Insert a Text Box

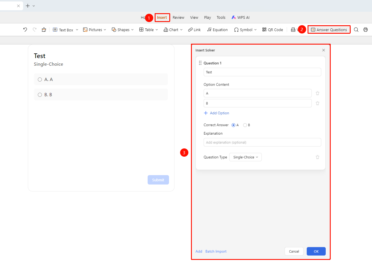click(x=66, y=30)
